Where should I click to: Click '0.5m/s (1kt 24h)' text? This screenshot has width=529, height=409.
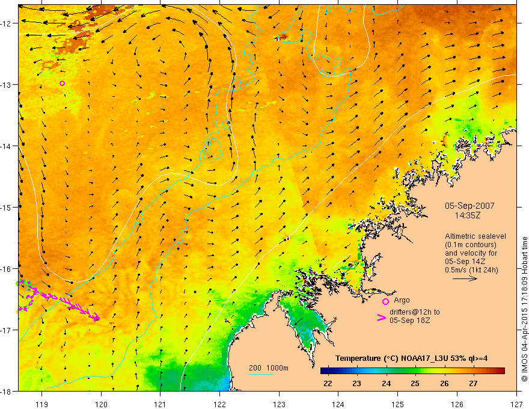click(x=471, y=270)
